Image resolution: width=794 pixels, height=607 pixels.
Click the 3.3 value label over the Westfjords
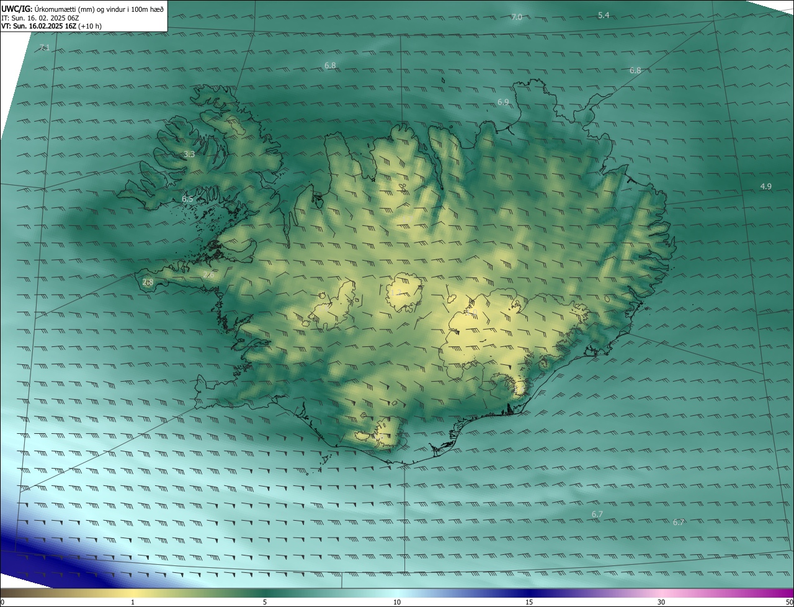pyautogui.click(x=189, y=154)
